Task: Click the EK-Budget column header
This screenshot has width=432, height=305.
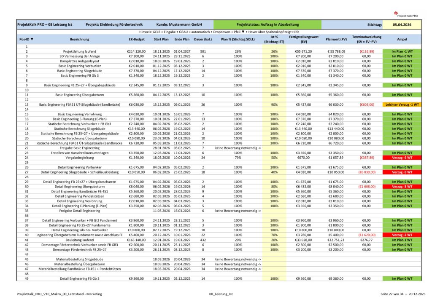Action: coord(136,39)
